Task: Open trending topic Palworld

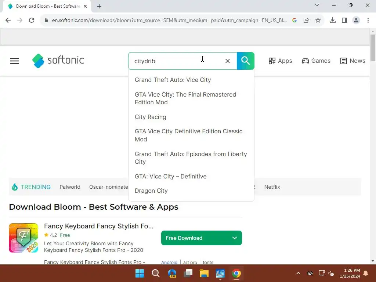Action: [70, 187]
